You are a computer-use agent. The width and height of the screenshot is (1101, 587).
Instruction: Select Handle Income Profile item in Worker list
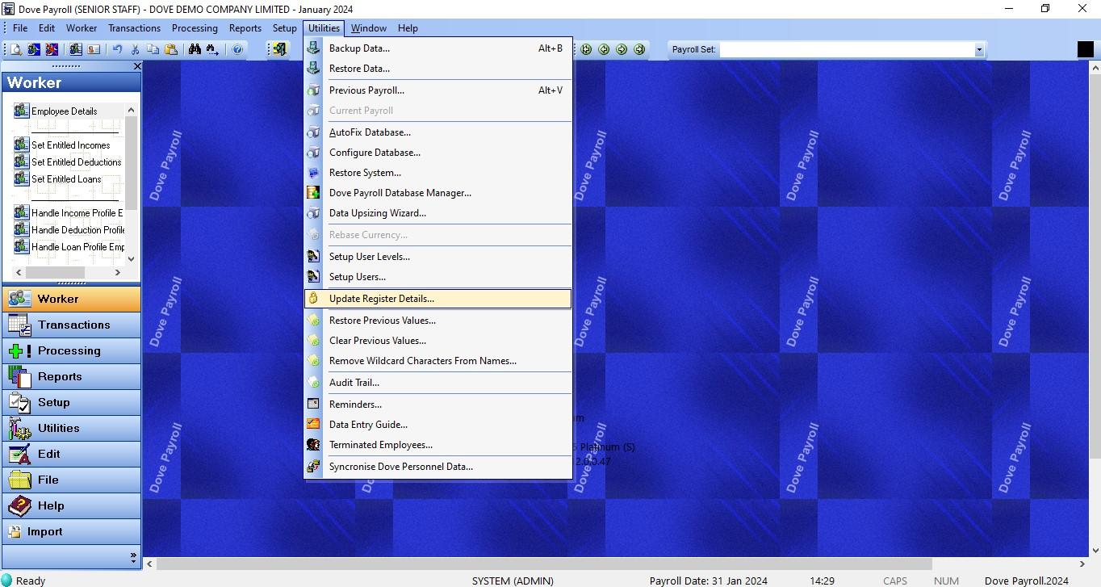click(x=69, y=212)
